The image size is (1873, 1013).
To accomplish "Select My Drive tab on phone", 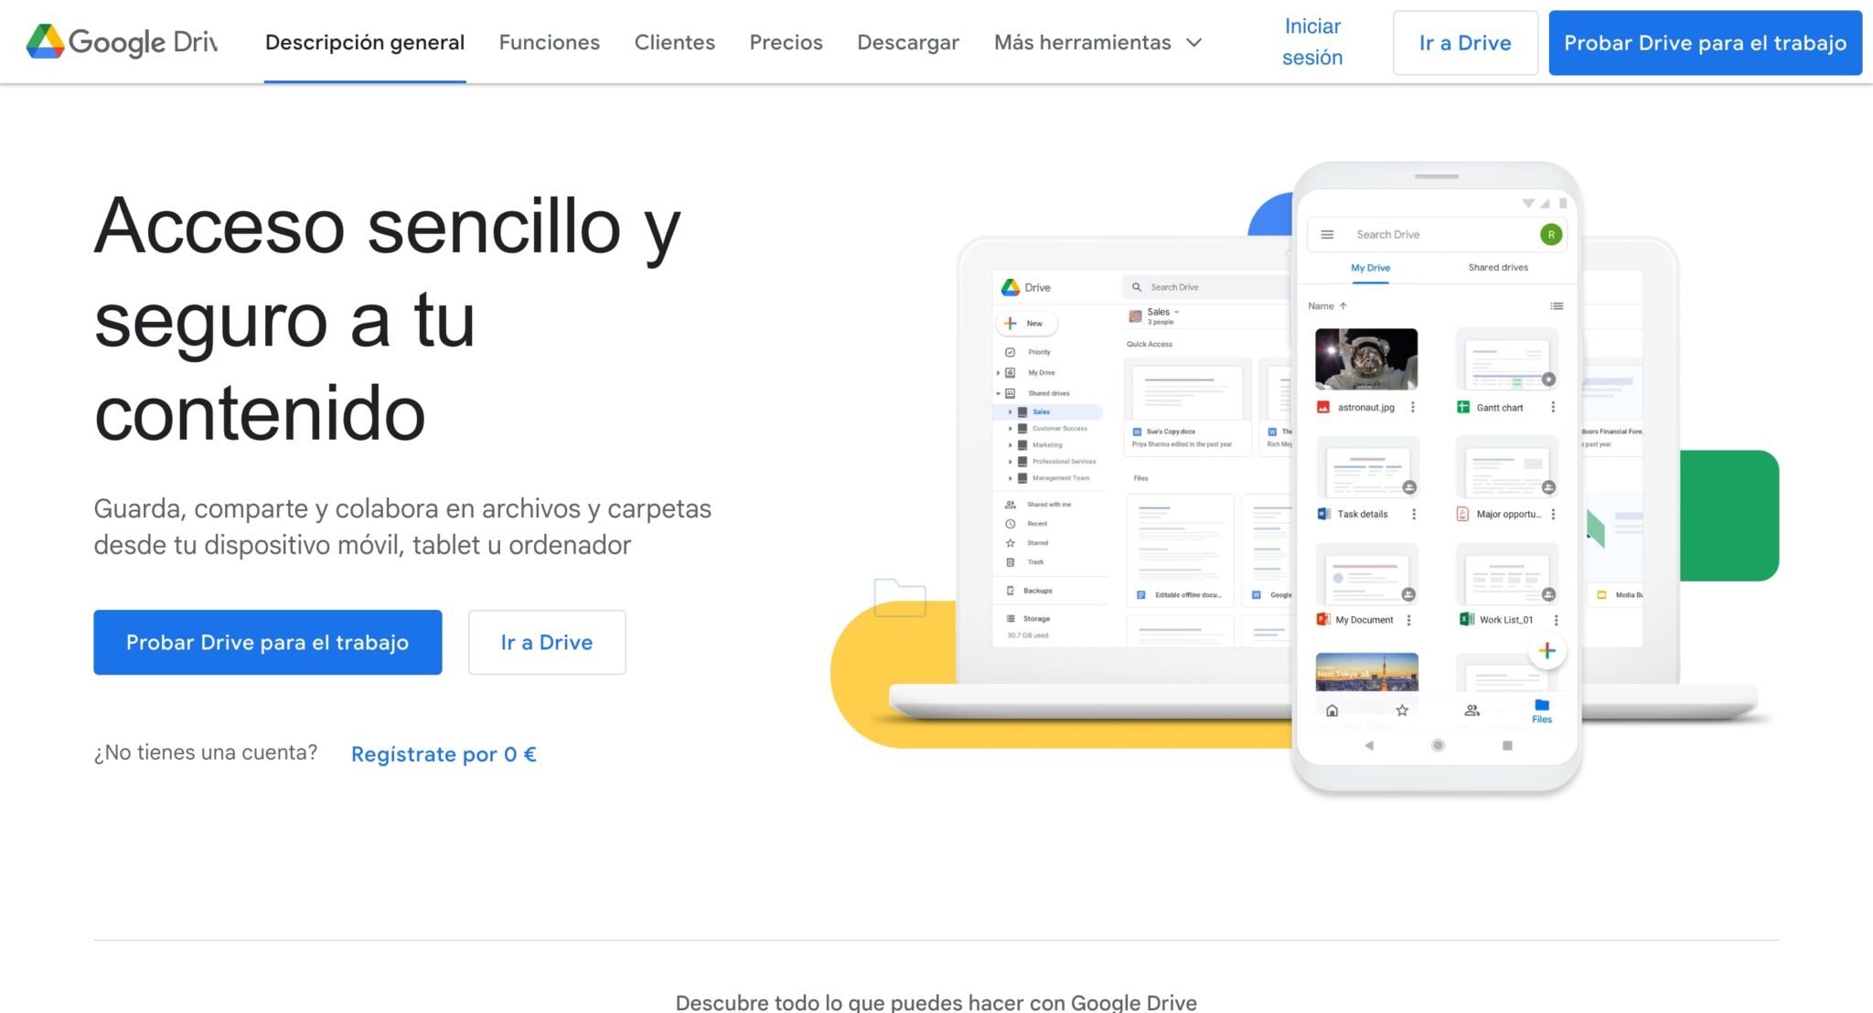I will [1370, 268].
